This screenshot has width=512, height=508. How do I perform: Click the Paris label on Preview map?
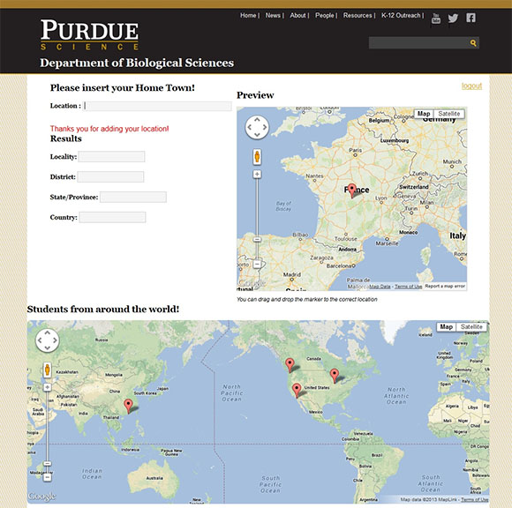tap(355, 150)
